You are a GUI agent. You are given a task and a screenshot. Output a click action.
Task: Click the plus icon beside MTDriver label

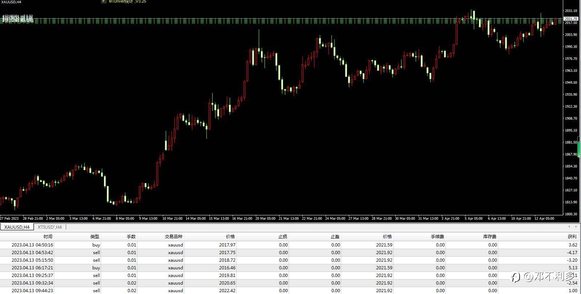[103, 1]
